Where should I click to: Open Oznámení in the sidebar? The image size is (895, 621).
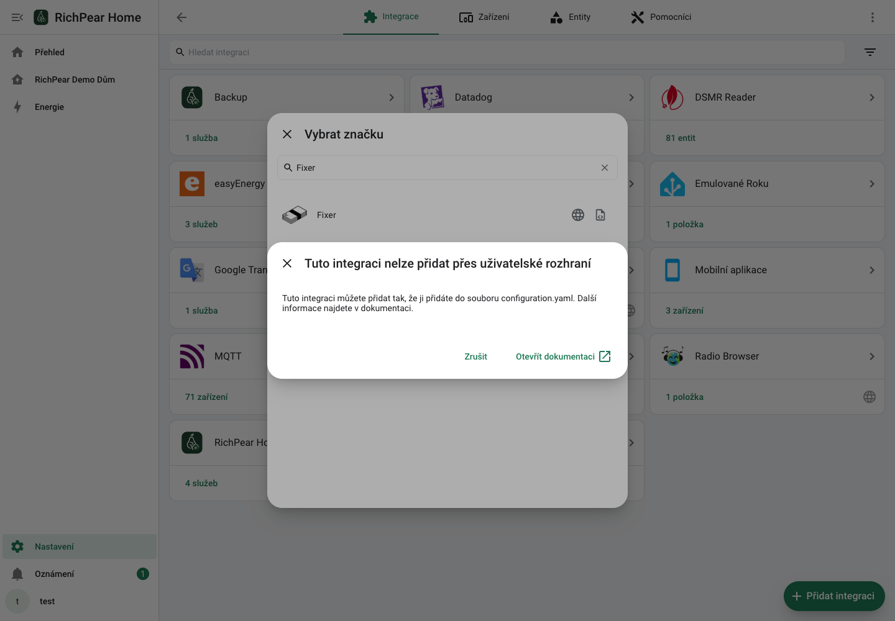pyautogui.click(x=80, y=574)
